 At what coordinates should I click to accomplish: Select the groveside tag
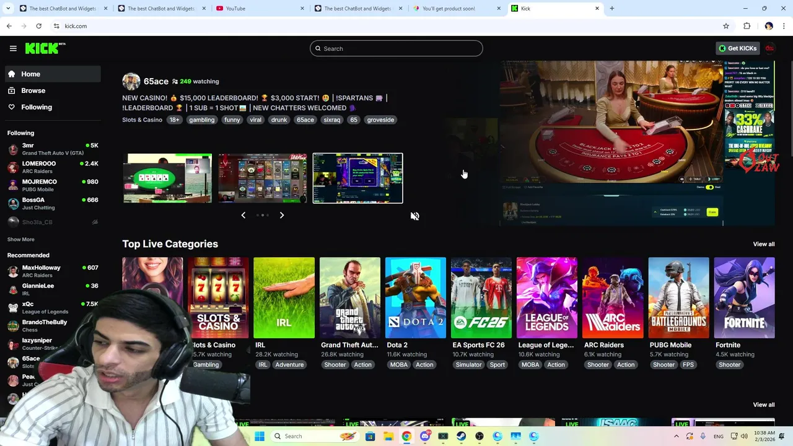coord(380,120)
